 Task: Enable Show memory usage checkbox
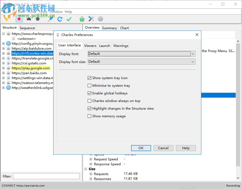click(89, 116)
